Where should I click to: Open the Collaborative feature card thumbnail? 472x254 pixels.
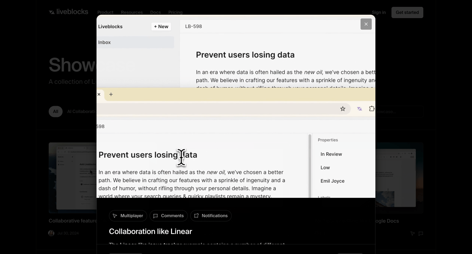(x=73, y=178)
